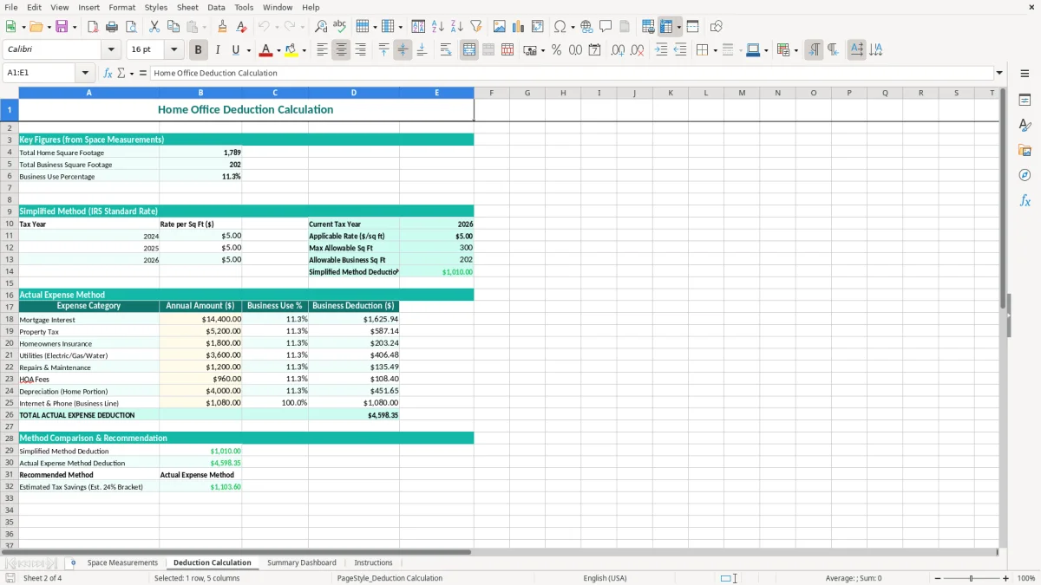The height and width of the screenshot is (585, 1041).
Task: Open the Font Size dropdown list
Action: [173, 49]
